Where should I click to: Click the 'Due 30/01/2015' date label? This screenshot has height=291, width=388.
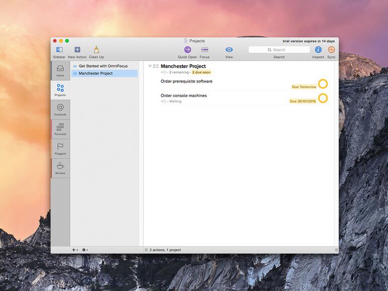(x=303, y=101)
